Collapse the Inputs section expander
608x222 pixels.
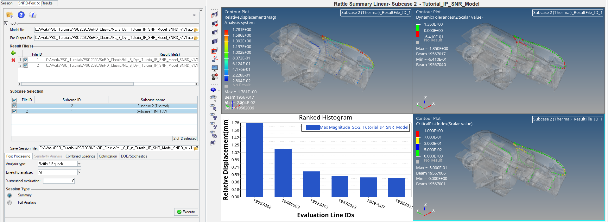pyautogui.click(x=6, y=23)
